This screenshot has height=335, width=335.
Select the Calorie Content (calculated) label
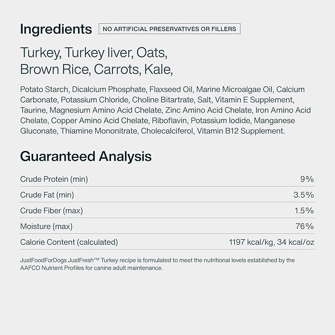point(69,242)
